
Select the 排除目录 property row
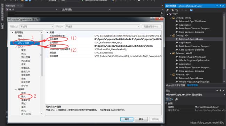tap(103, 56)
